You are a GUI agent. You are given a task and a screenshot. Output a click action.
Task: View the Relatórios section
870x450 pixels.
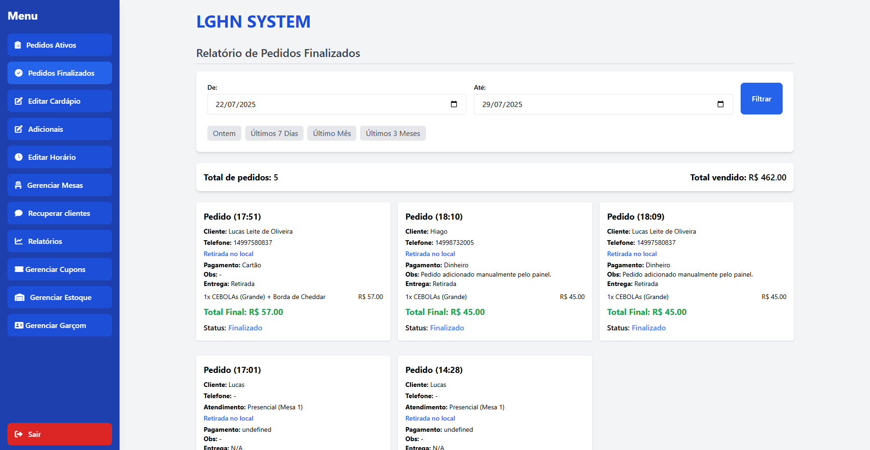(x=60, y=241)
